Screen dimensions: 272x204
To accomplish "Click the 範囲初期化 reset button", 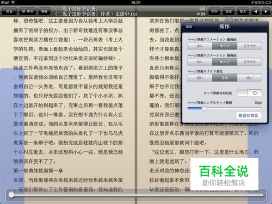I will [x=249, y=115].
